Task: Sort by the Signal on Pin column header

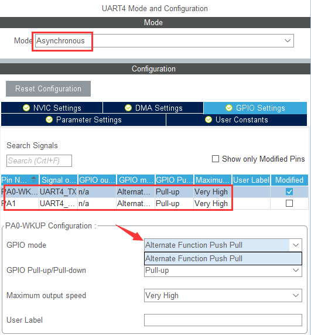Action: pos(59,180)
